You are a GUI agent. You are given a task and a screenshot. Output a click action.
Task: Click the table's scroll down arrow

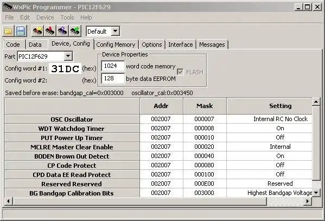[x=316, y=193]
